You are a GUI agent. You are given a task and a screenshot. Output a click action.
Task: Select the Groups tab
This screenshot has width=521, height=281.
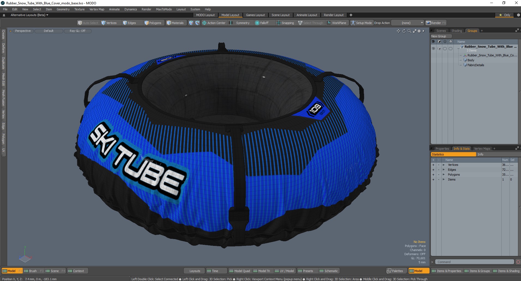(472, 31)
